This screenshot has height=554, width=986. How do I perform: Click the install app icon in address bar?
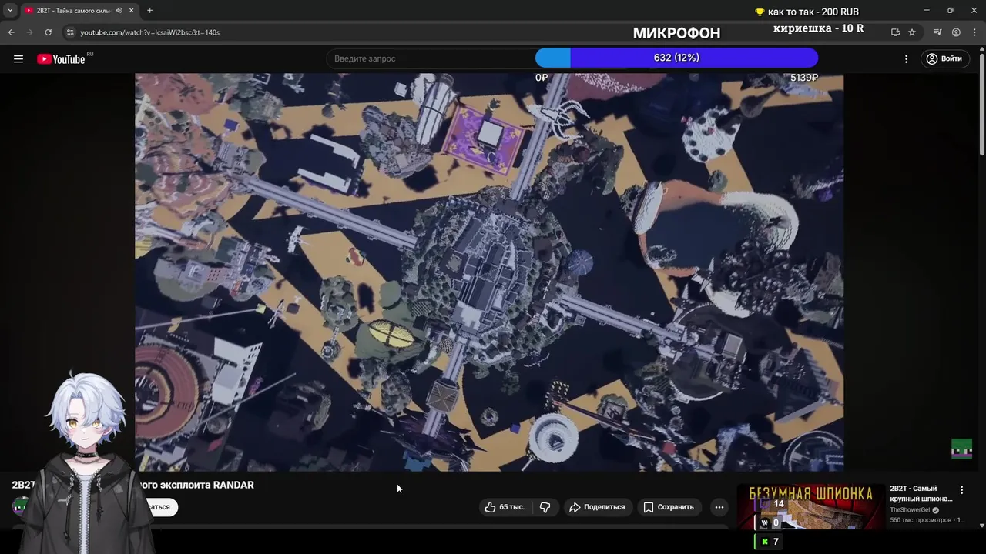pyautogui.click(x=895, y=32)
